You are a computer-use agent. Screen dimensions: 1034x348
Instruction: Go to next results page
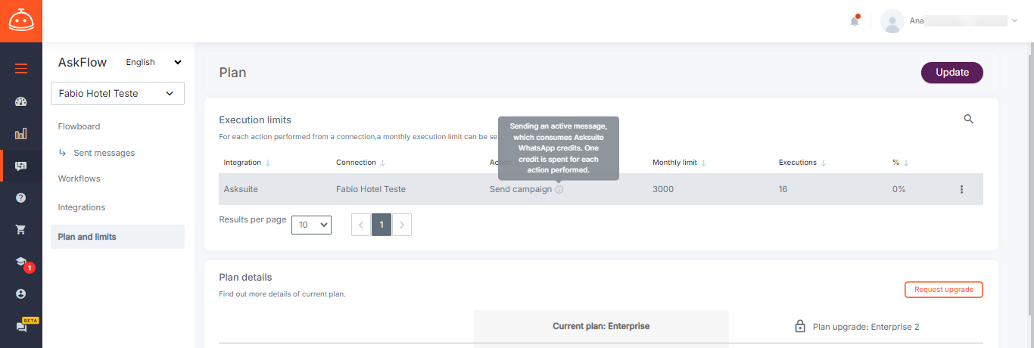click(402, 225)
